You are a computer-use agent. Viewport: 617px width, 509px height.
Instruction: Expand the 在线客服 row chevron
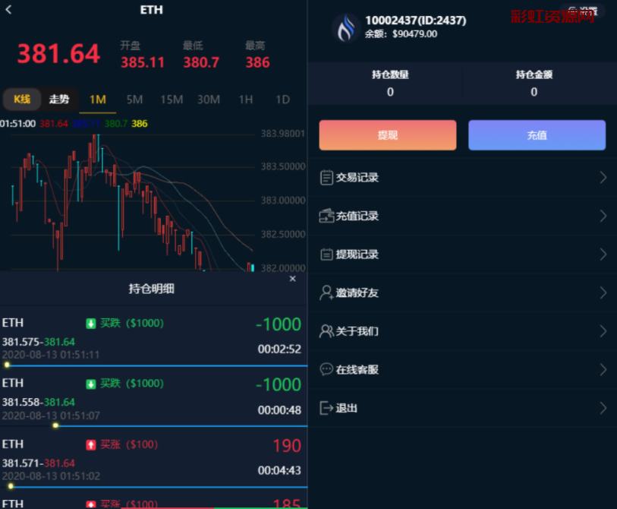(x=603, y=370)
